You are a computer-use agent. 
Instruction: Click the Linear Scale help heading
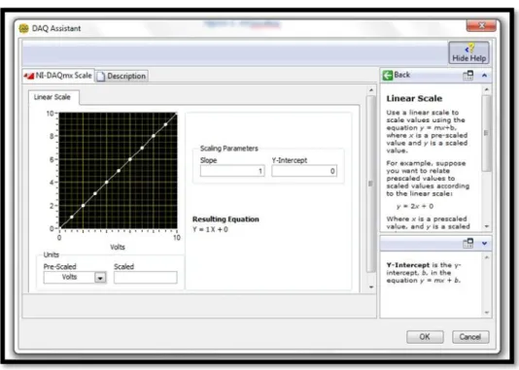[414, 98]
